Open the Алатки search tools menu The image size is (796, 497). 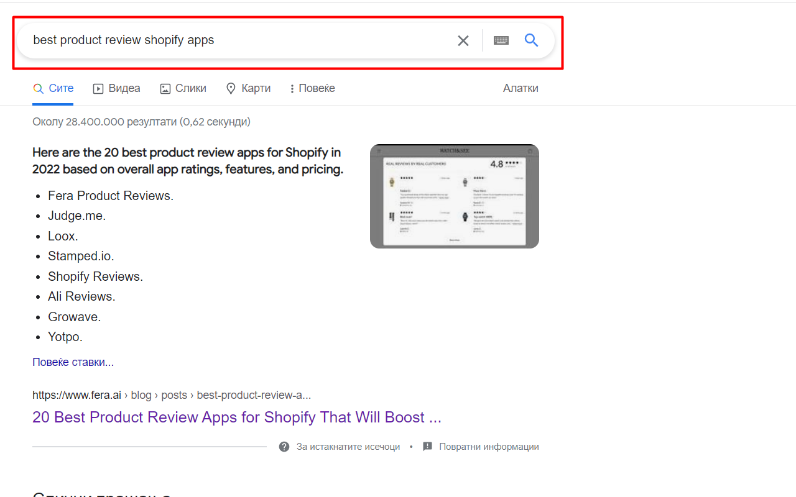click(x=521, y=88)
